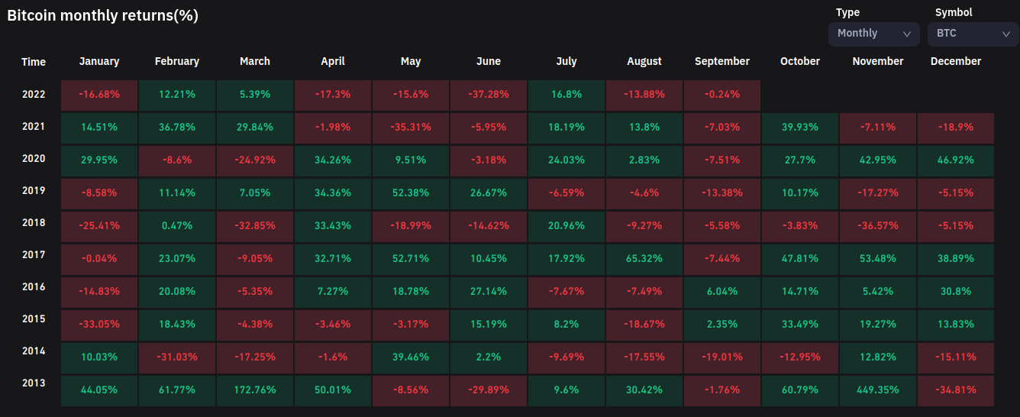Open the Type dropdown showing Monthly
1020x417 pixels.
click(x=873, y=34)
